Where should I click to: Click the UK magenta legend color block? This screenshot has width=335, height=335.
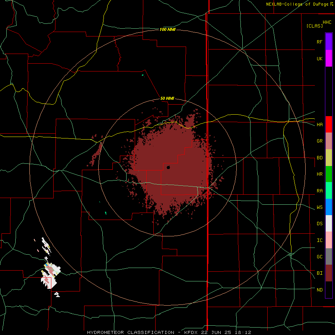[x=329, y=58]
